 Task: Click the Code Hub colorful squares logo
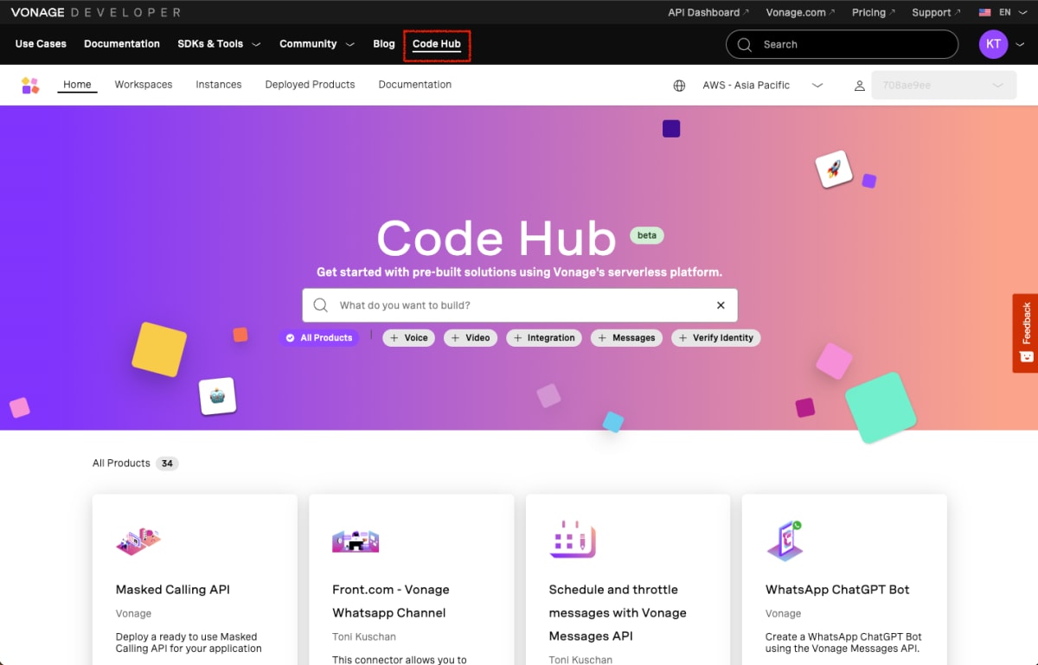[30, 85]
